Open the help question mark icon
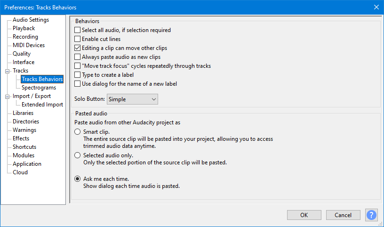 coord(371,215)
